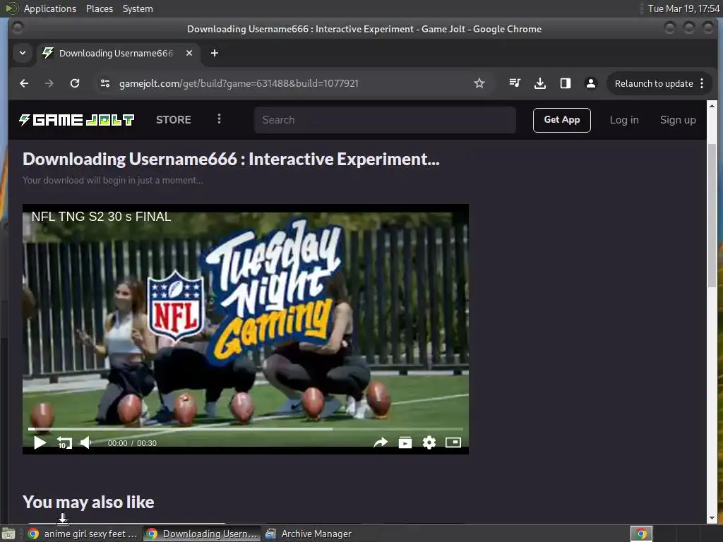This screenshot has height=542, width=723.
Task: Open the Sign up link
Action: point(678,120)
